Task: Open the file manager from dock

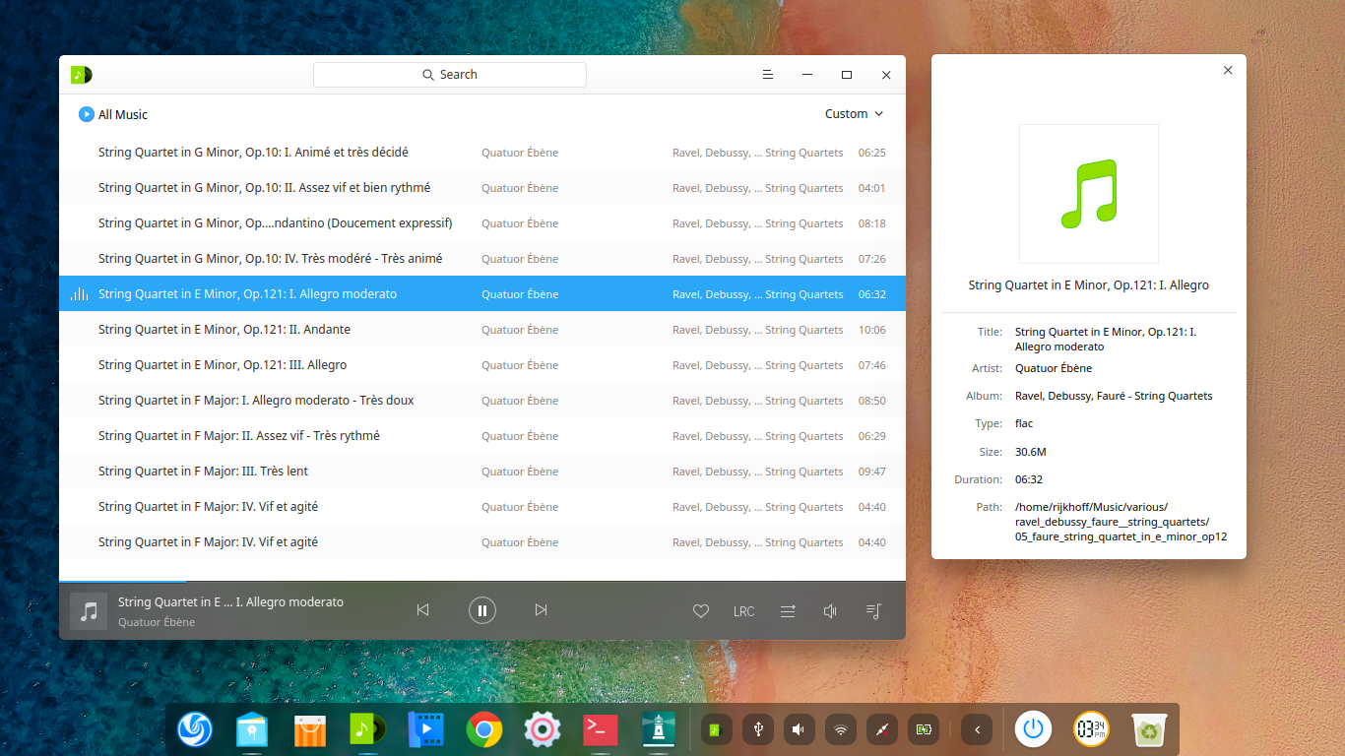Action: tap(252, 729)
